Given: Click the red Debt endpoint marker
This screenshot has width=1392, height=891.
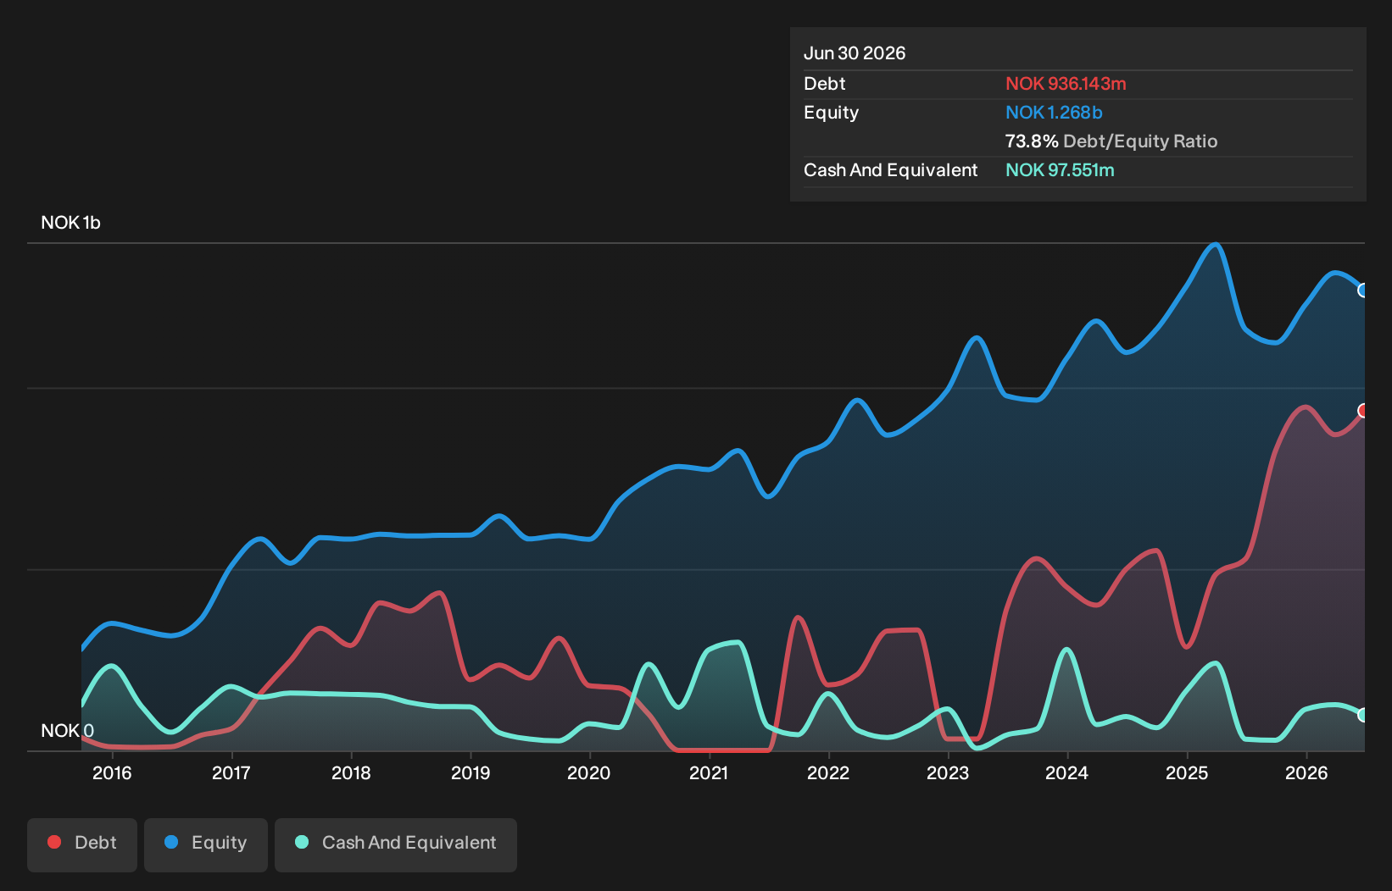Looking at the screenshot, I should 1363,411.
